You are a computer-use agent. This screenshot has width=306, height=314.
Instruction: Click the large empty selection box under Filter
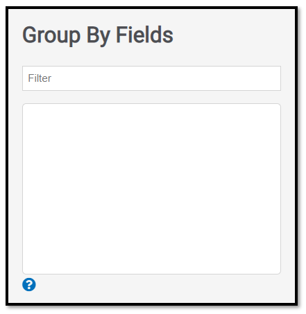[x=151, y=189]
